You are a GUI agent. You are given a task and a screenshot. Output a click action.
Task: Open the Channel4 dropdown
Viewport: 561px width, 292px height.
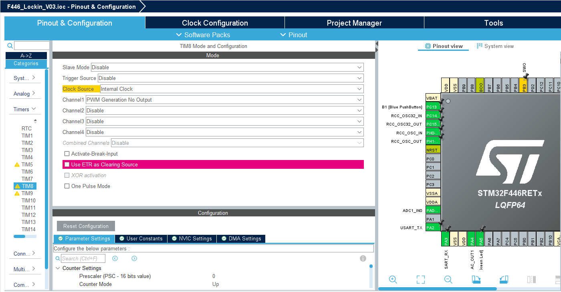click(225, 132)
